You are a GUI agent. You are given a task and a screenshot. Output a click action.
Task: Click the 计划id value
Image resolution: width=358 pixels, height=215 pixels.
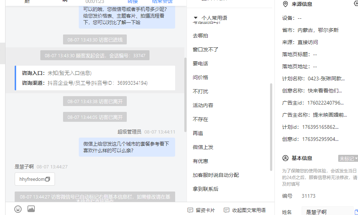pos(320,127)
